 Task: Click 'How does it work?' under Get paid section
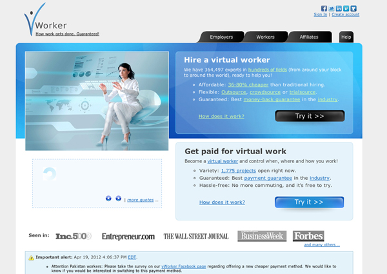(x=222, y=202)
